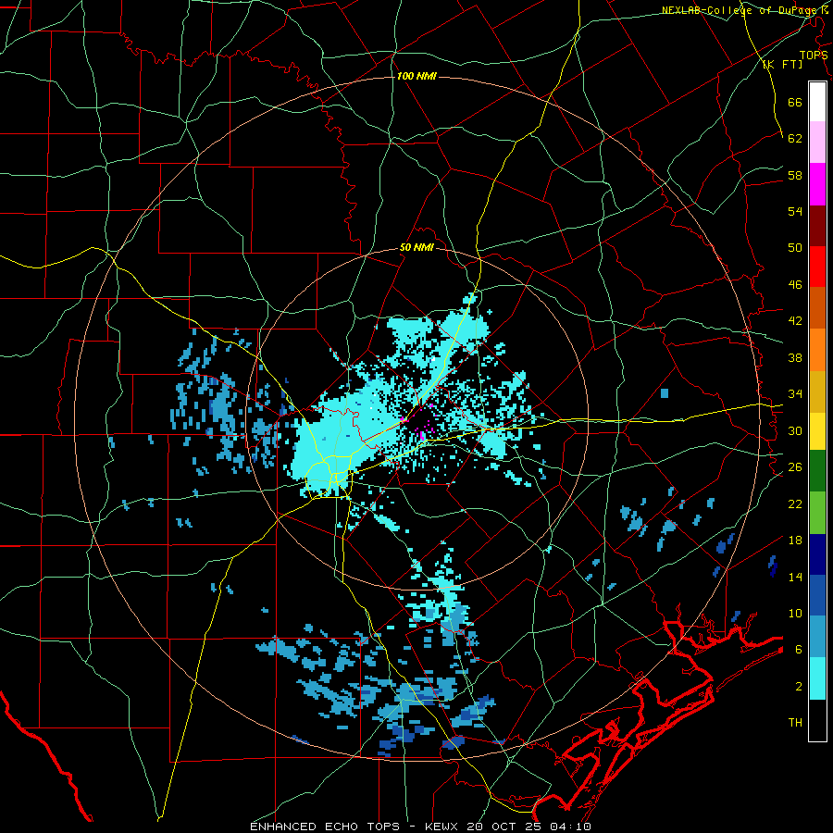Viewport: 833px width, 833px height.
Task: Click the light pink 62 kft legend swatch
Action: [817, 143]
